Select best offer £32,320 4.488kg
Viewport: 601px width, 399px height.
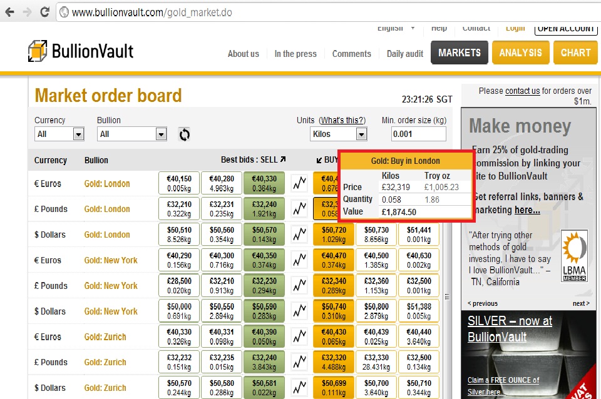(x=334, y=362)
